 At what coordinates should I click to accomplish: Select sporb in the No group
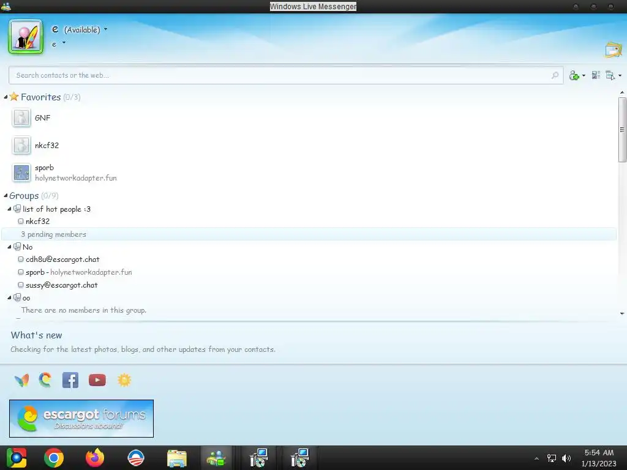pos(35,272)
